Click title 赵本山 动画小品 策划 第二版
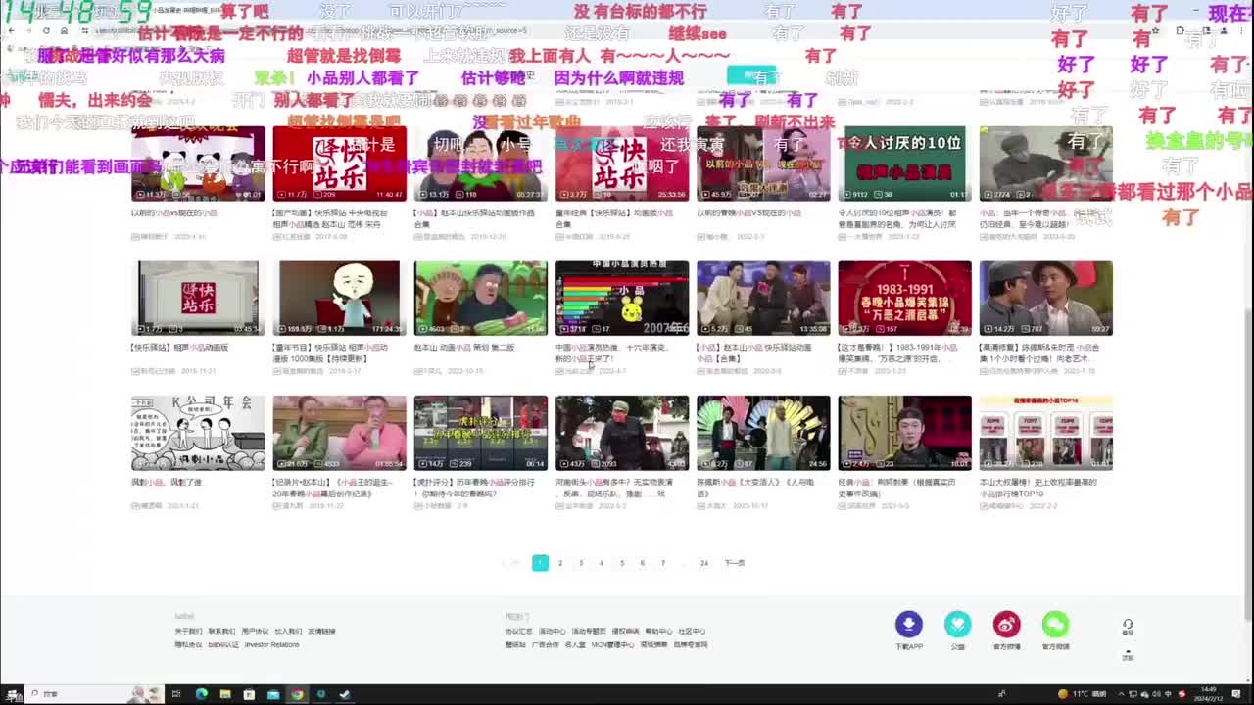The image size is (1254, 705). coord(463,347)
